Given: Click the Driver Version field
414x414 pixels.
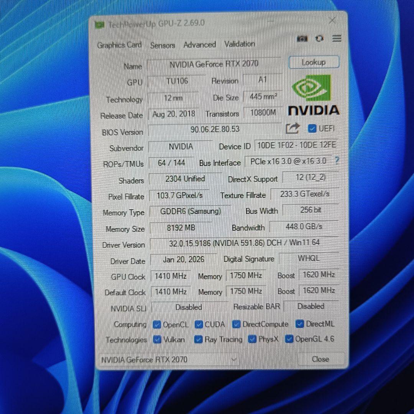Looking at the screenshot, I should coord(244,243).
